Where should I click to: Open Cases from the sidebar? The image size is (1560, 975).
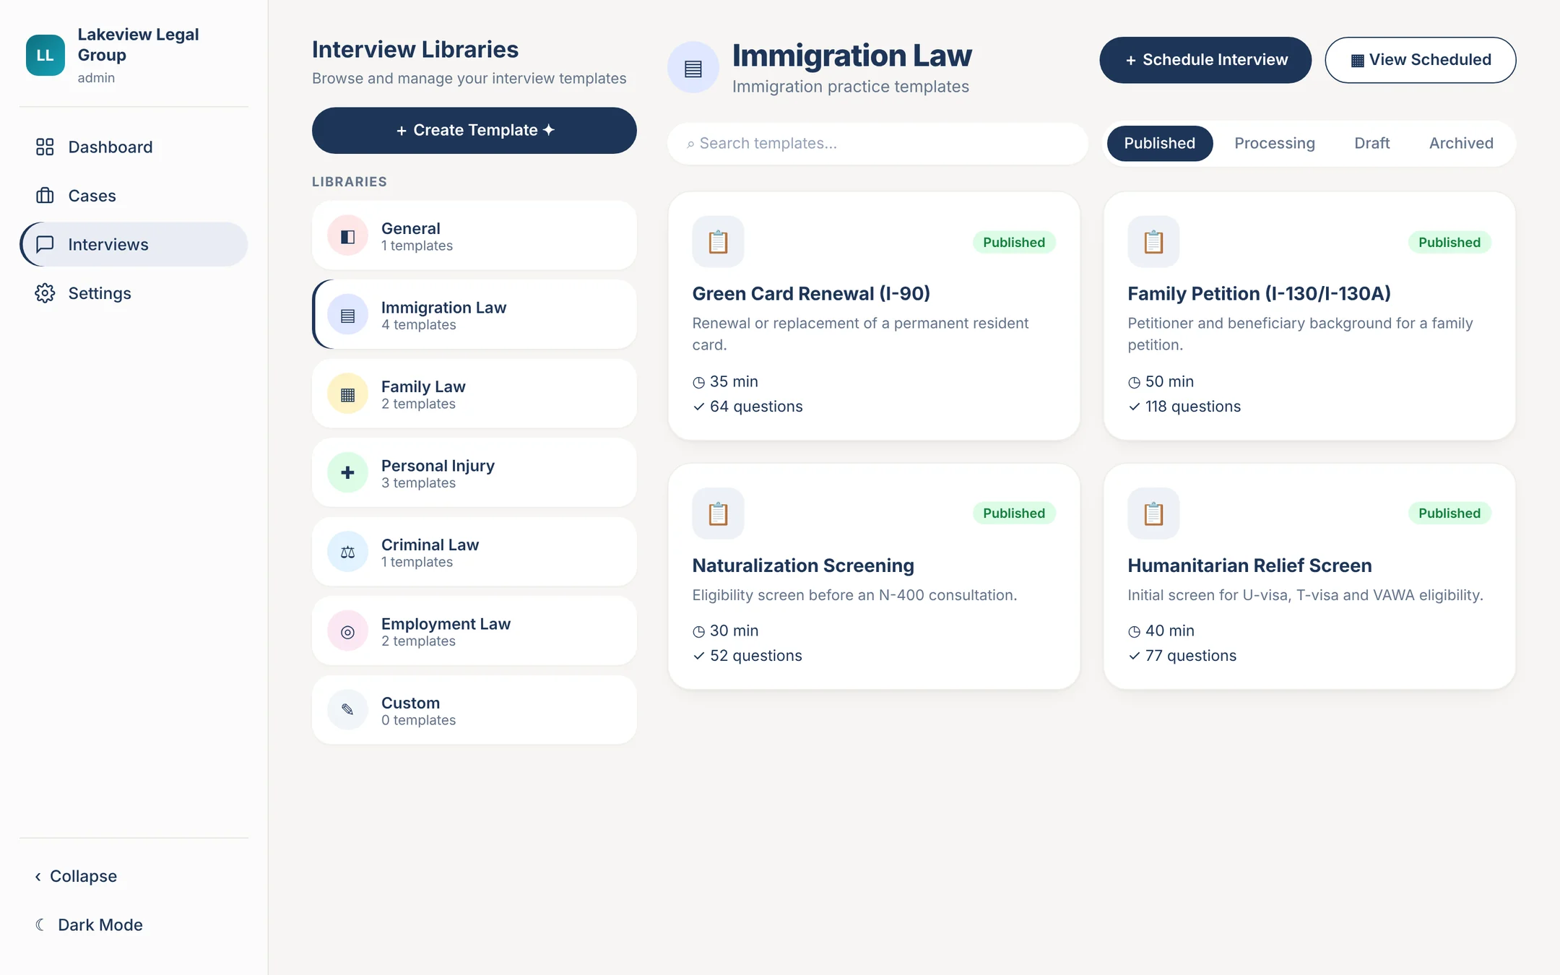pos(134,196)
